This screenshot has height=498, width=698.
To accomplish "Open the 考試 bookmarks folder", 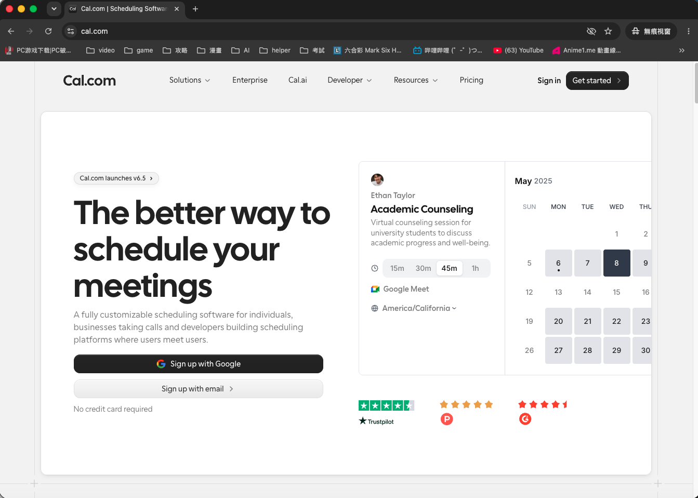I will (x=312, y=50).
